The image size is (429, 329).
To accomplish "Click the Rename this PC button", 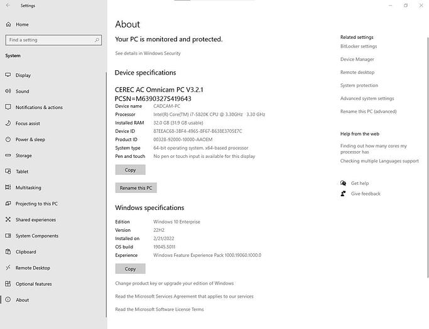I will click(136, 188).
